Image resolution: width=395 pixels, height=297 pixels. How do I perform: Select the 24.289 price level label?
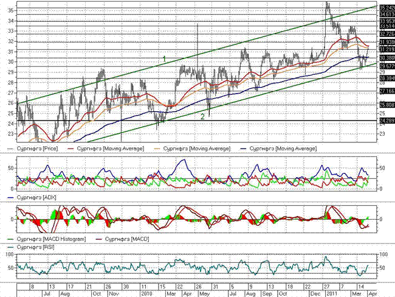tap(386, 121)
